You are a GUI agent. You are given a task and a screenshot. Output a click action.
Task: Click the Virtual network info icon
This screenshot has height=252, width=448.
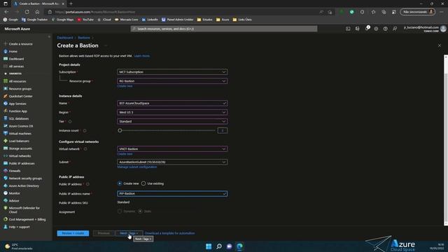pos(85,149)
